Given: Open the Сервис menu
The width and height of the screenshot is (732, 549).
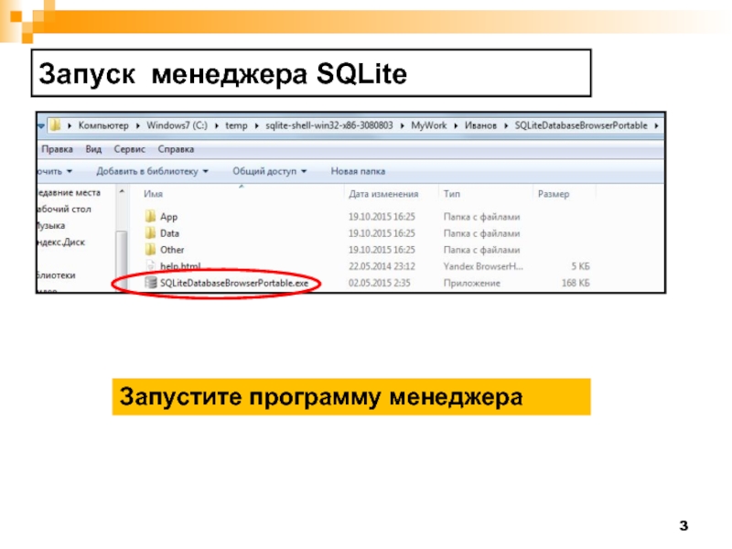Looking at the screenshot, I should pyautogui.click(x=130, y=148).
